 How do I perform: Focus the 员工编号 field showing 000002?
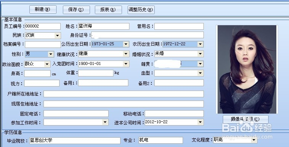(x=42, y=26)
